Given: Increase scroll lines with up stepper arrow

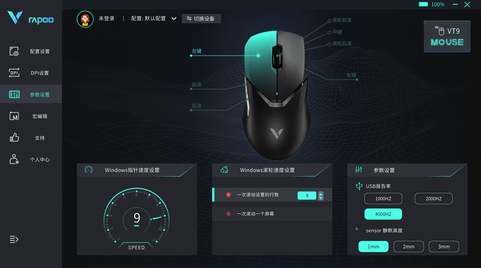Looking at the screenshot, I should 321,194.
